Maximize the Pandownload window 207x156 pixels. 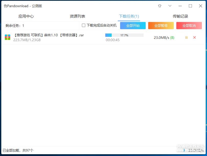pyautogui.click(x=190, y=6)
